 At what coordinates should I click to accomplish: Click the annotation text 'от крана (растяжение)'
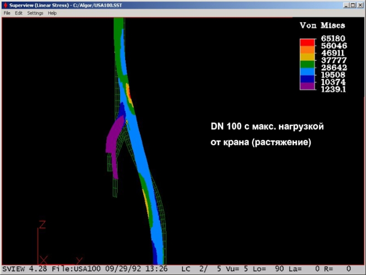click(261, 142)
